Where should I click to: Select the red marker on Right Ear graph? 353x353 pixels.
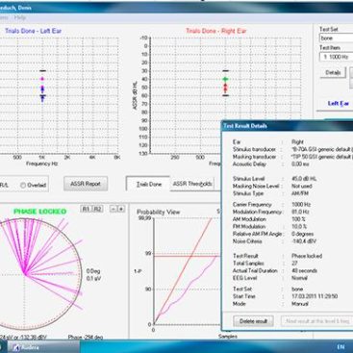226,88
